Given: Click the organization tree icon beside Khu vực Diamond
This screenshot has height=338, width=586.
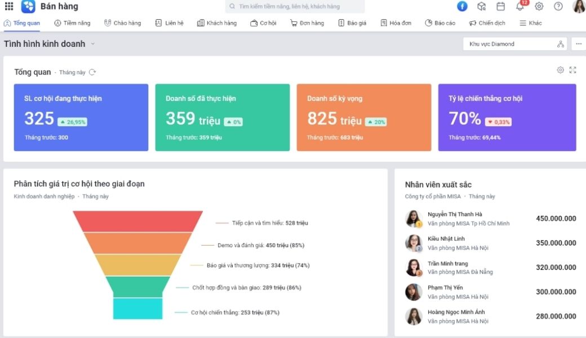Looking at the screenshot, I should (561, 44).
